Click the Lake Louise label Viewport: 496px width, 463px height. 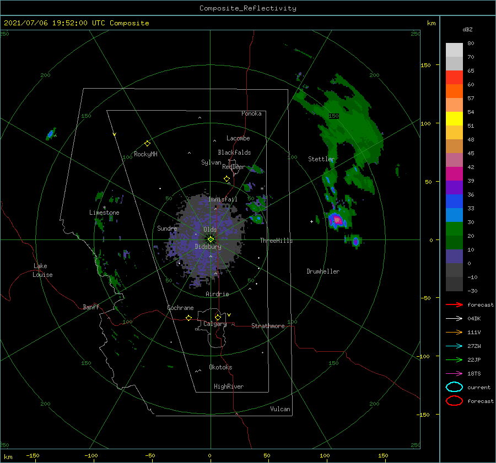[x=42, y=270]
